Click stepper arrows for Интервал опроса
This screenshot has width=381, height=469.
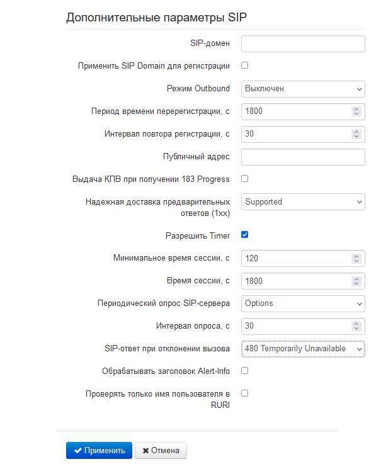356,326
